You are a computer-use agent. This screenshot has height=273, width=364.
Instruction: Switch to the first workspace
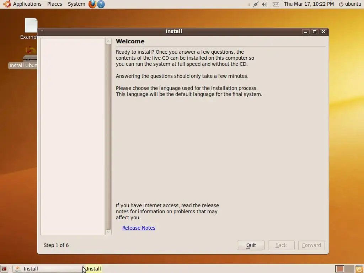coord(340,269)
